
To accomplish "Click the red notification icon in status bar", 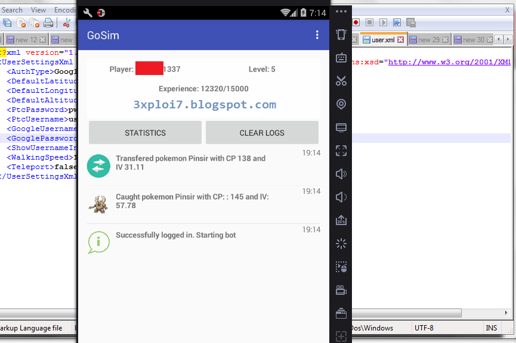I will 101,13.
